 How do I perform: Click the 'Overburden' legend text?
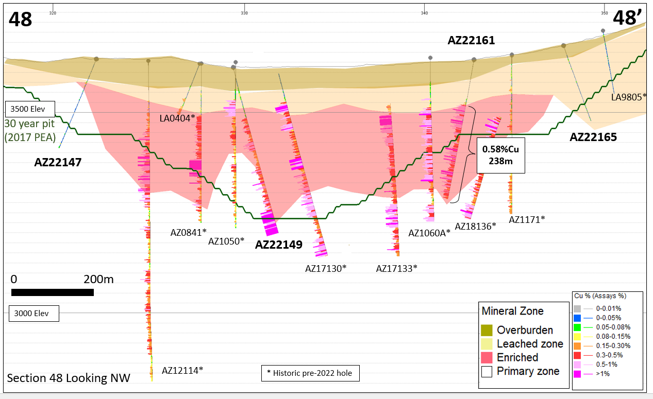(525, 330)
